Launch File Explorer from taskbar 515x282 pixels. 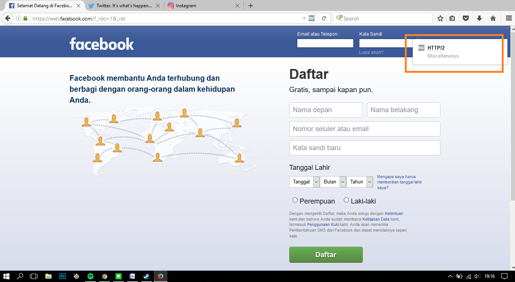(x=48, y=276)
